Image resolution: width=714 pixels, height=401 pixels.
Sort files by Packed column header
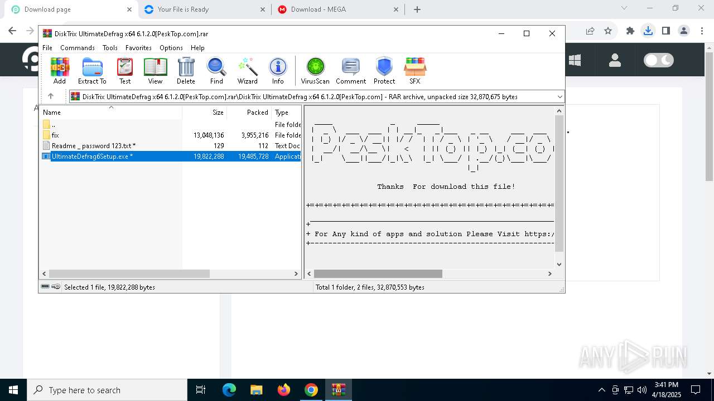(249, 112)
